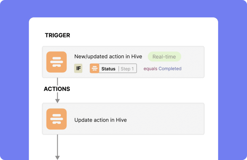247x160 pixels.
Task: Select the ACTIONS section header
Action: (57, 89)
